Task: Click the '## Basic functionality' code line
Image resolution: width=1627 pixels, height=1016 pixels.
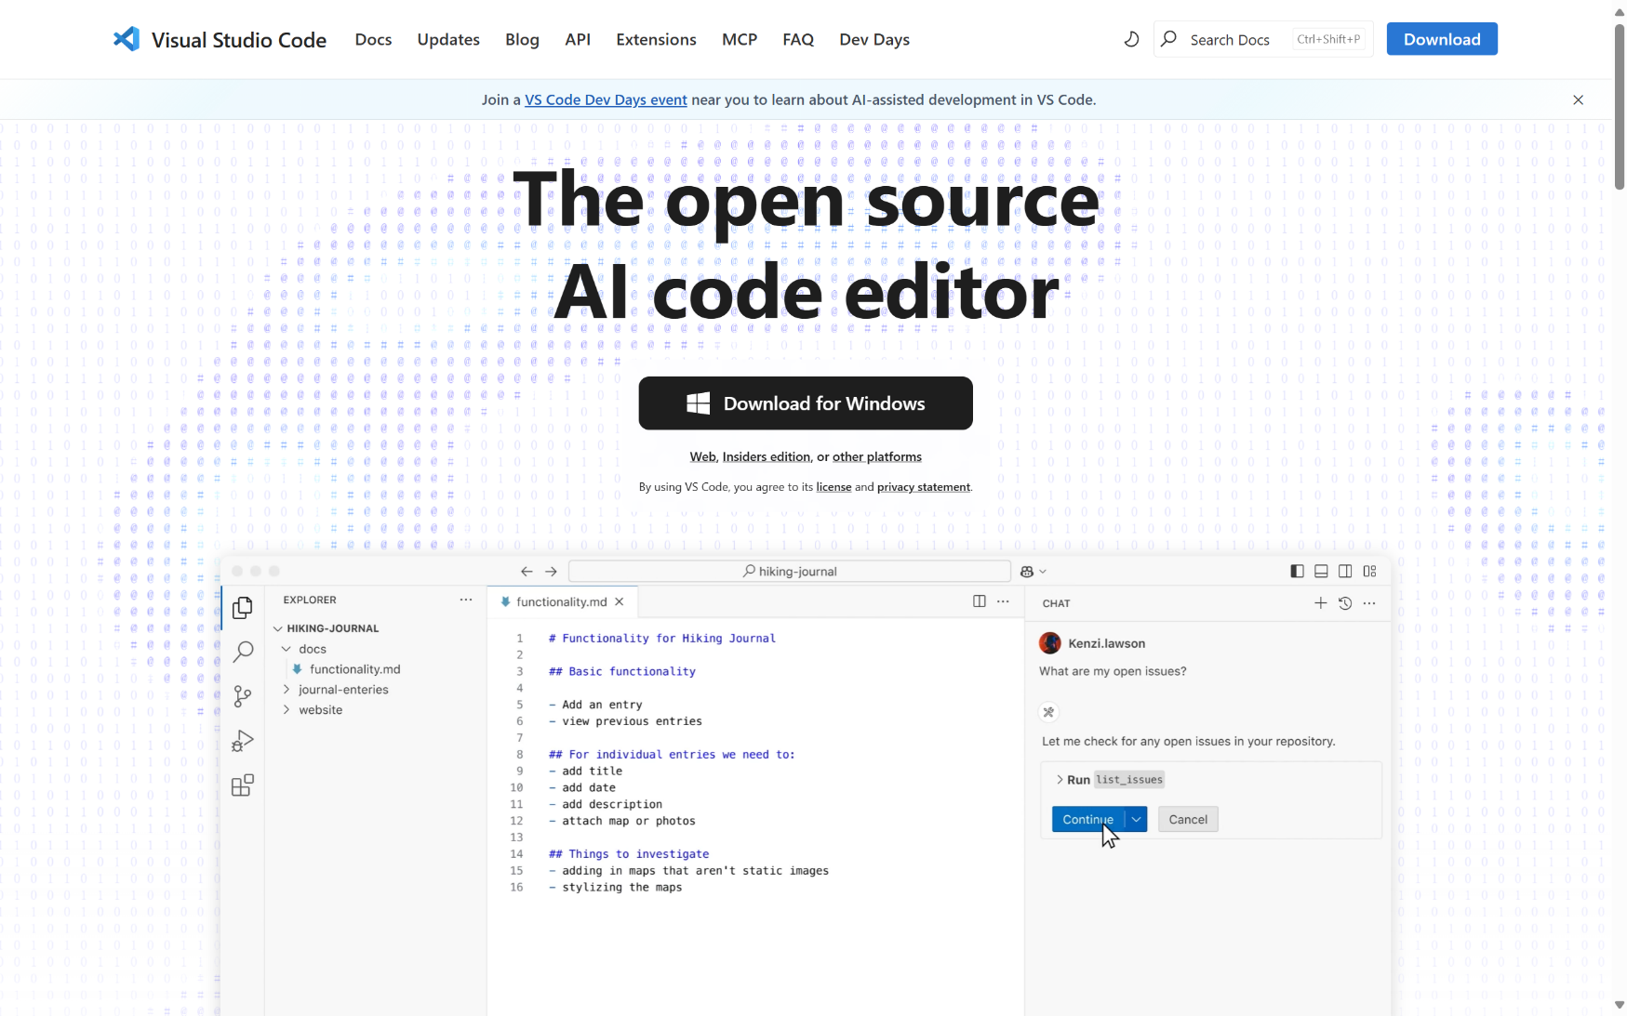Action: click(x=622, y=671)
